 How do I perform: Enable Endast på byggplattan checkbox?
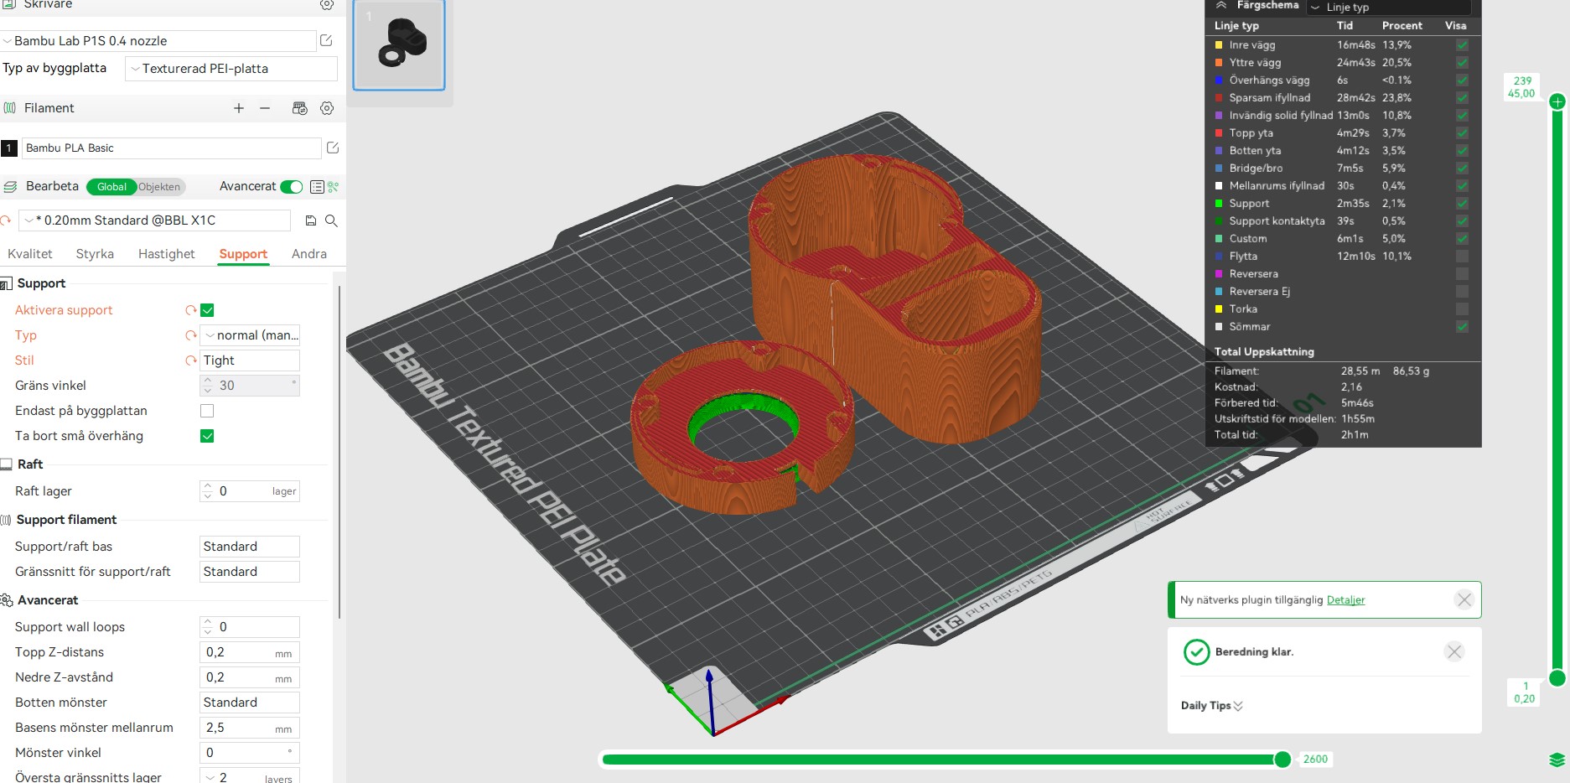click(207, 411)
